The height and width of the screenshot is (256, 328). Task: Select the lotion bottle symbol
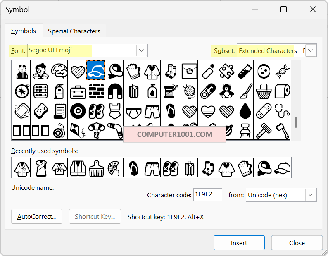tap(152, 90)
